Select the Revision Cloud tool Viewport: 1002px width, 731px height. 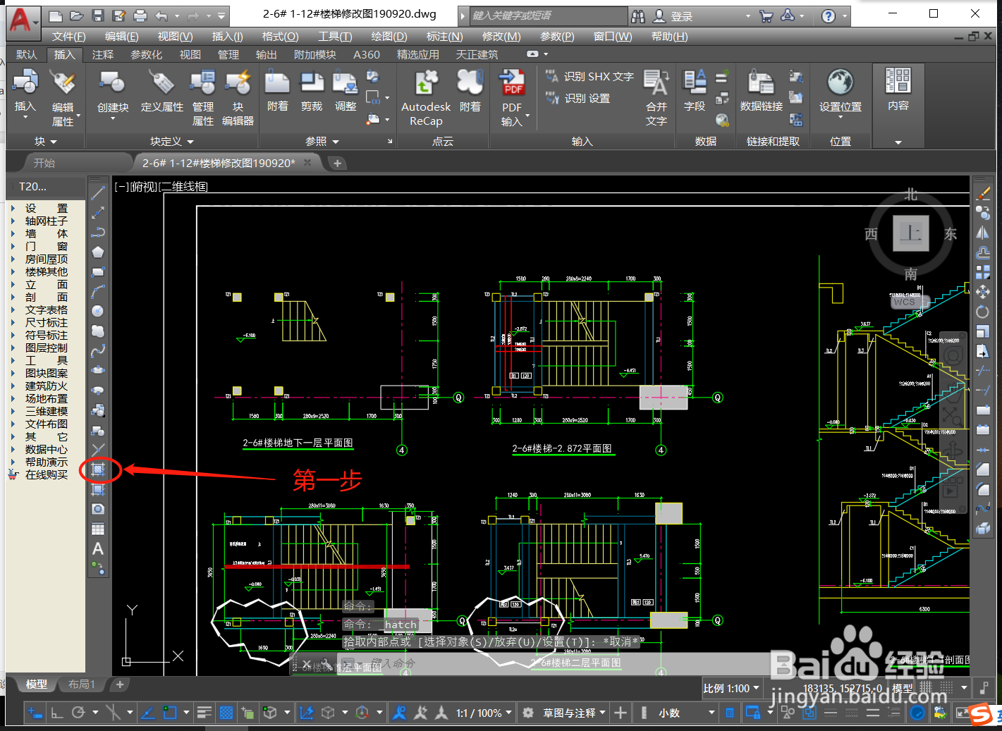(x=98, y=331)
